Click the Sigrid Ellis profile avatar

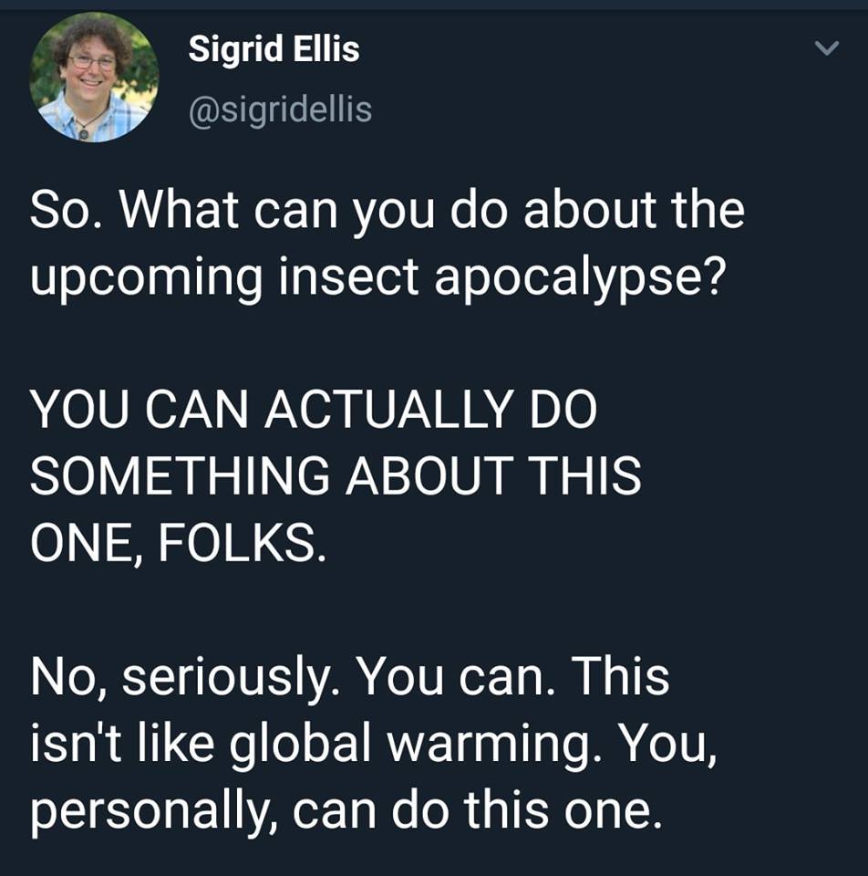pos(94,78)
